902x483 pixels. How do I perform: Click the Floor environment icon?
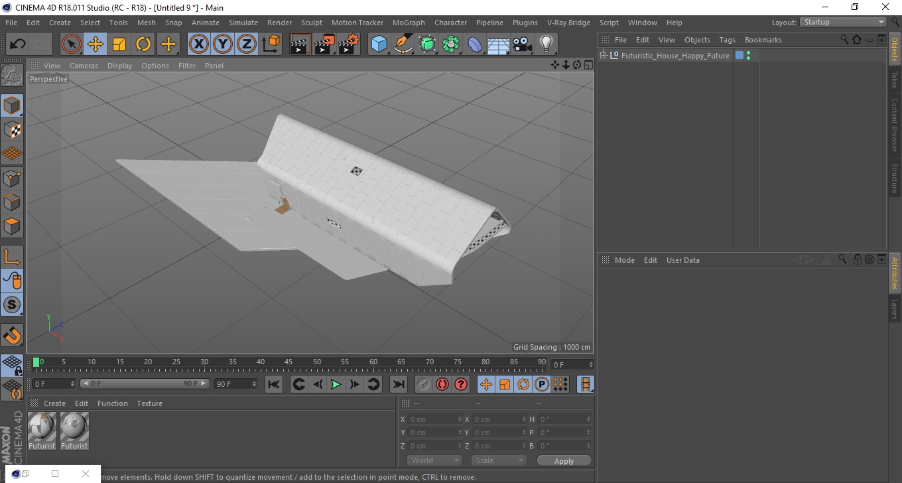tap(499, 44)
